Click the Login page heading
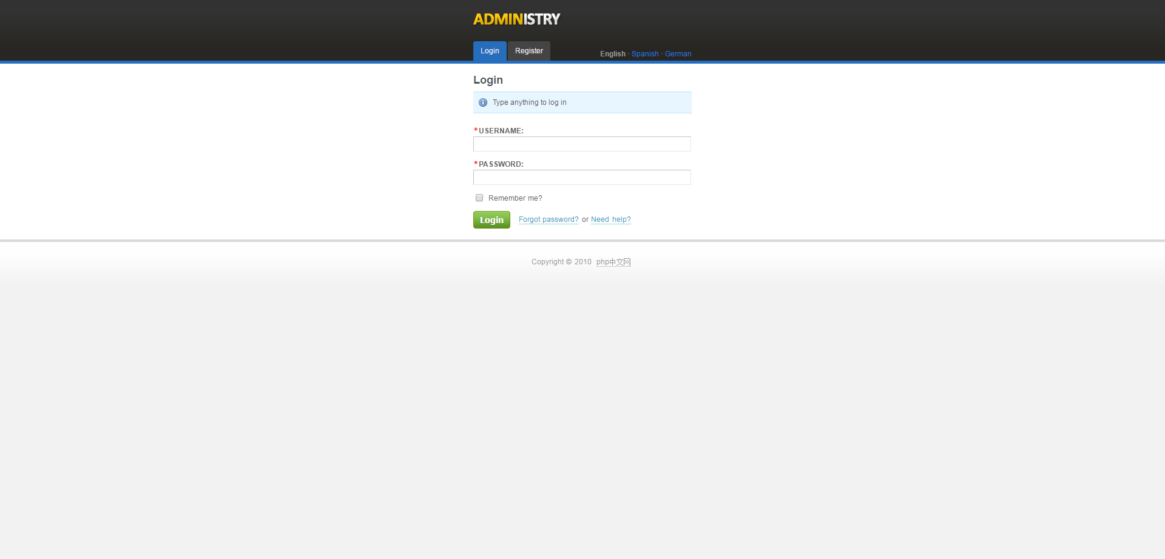 [488, 80]
